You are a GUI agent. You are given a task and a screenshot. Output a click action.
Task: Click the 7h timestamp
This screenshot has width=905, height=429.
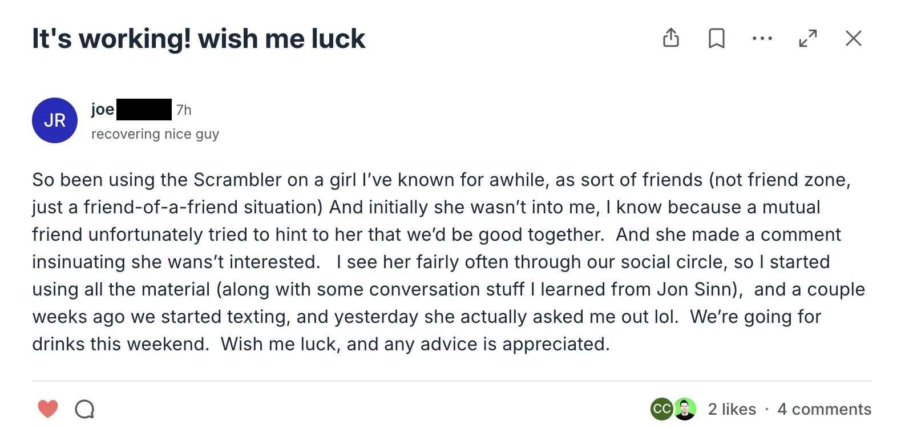184,110
